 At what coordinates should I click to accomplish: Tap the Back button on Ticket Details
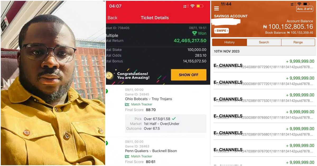(112, 18)
